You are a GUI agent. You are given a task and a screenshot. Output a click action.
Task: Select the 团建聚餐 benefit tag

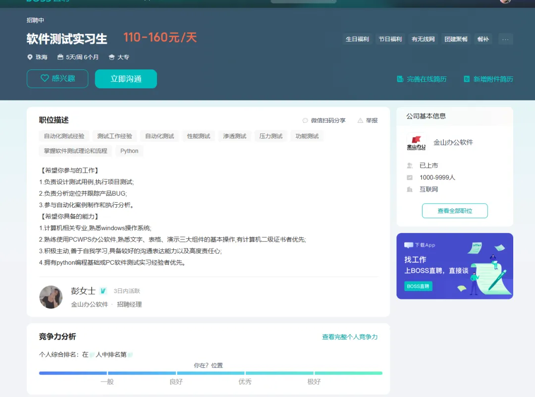coord(456,39)
